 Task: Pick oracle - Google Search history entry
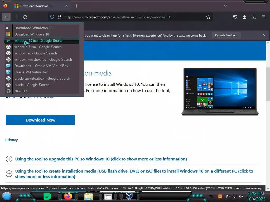[42, 85]
